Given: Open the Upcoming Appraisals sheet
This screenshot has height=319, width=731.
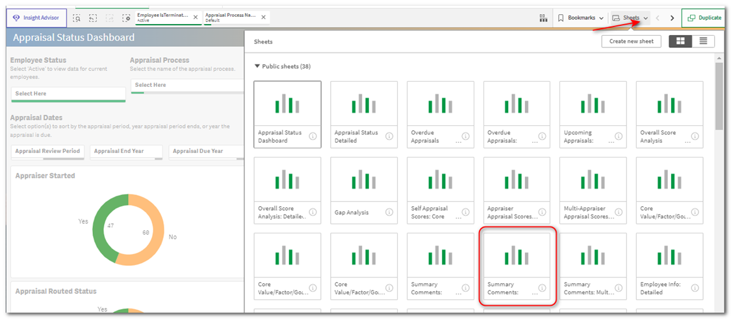Looking at the screenshot, I should 593,114.
